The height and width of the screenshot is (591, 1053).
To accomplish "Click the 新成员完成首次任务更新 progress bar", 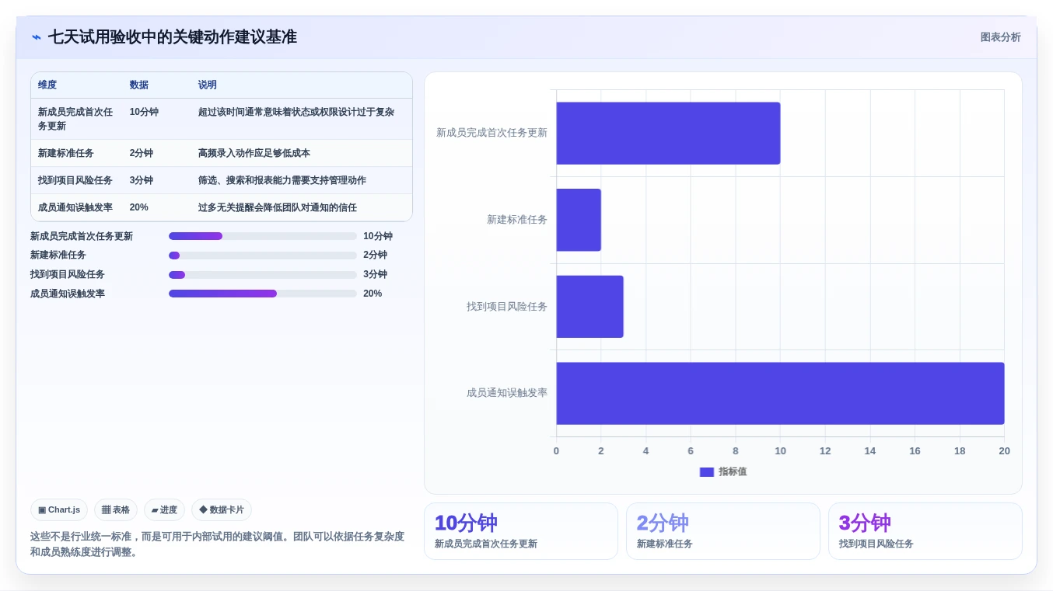I will click(263, 236).
